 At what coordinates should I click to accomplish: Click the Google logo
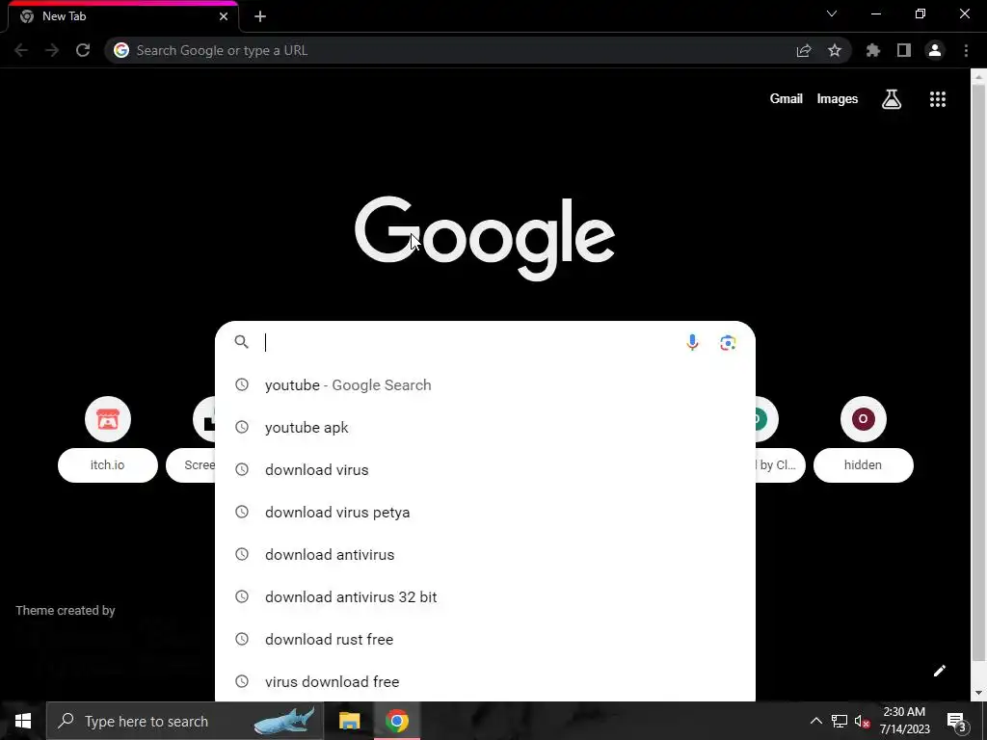[485, 238]
